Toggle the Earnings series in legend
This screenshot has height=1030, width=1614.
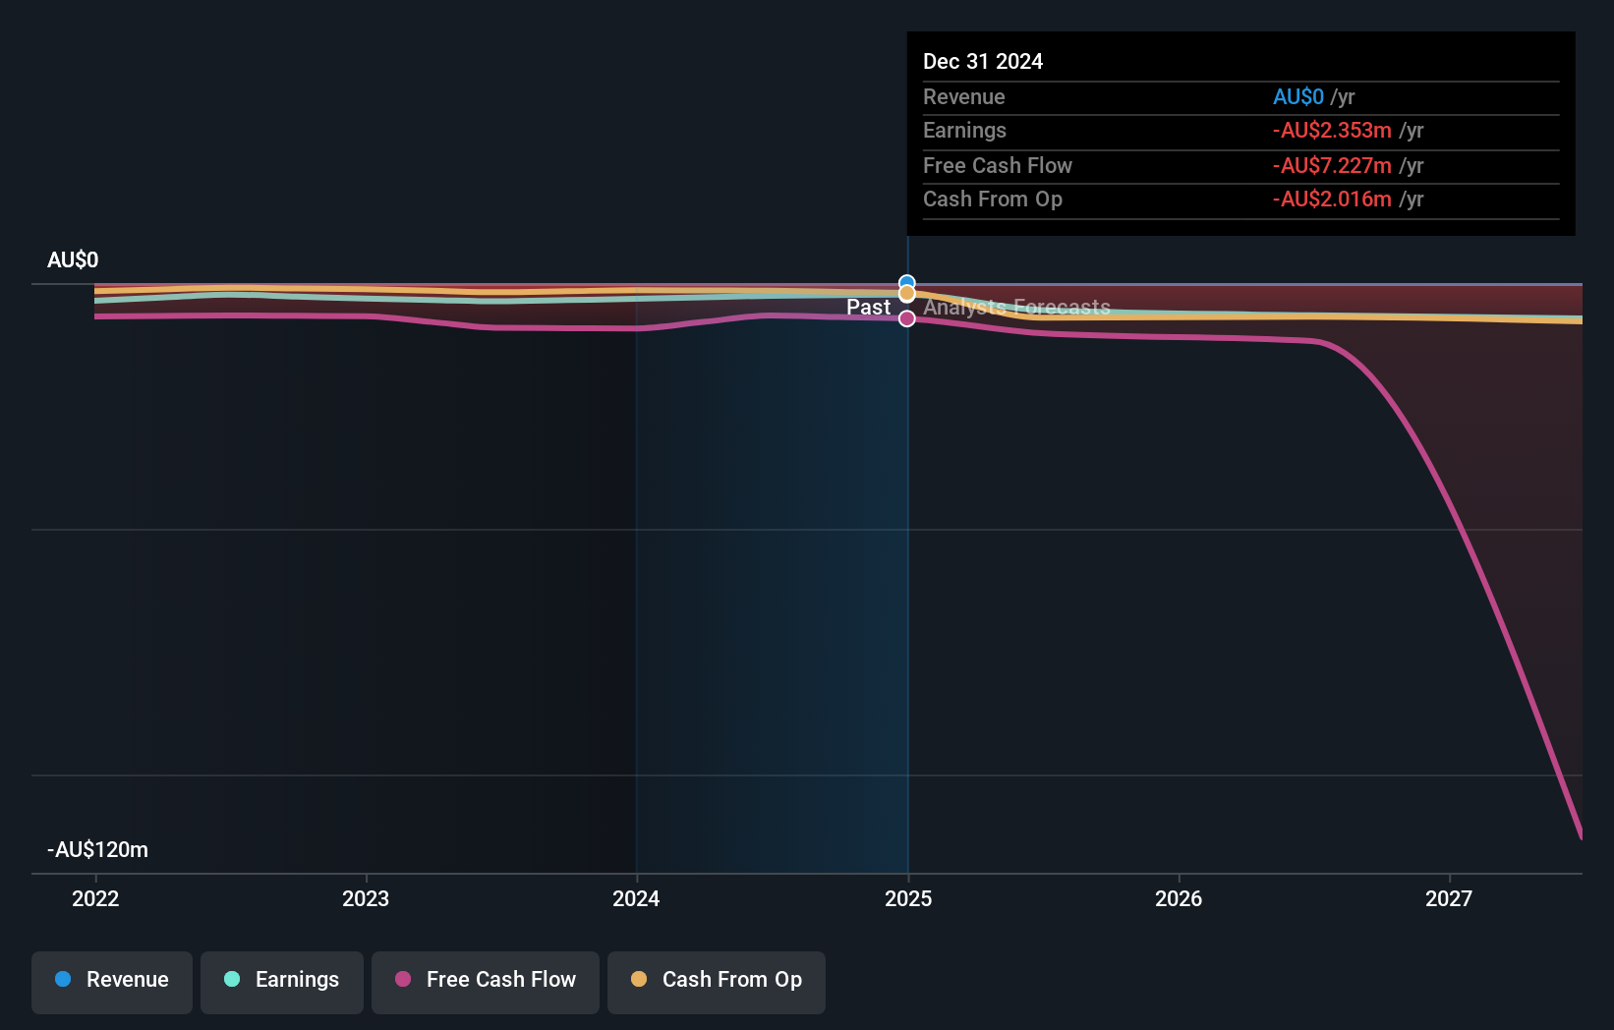tap(282, 982)
